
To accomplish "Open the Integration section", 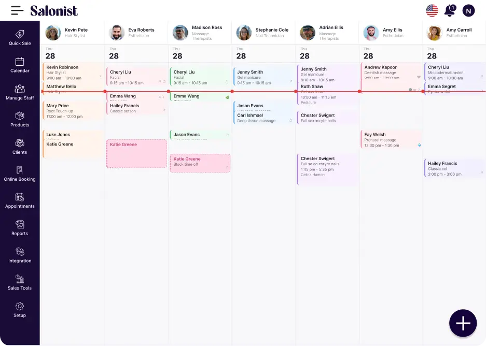I will coord(20,255).
